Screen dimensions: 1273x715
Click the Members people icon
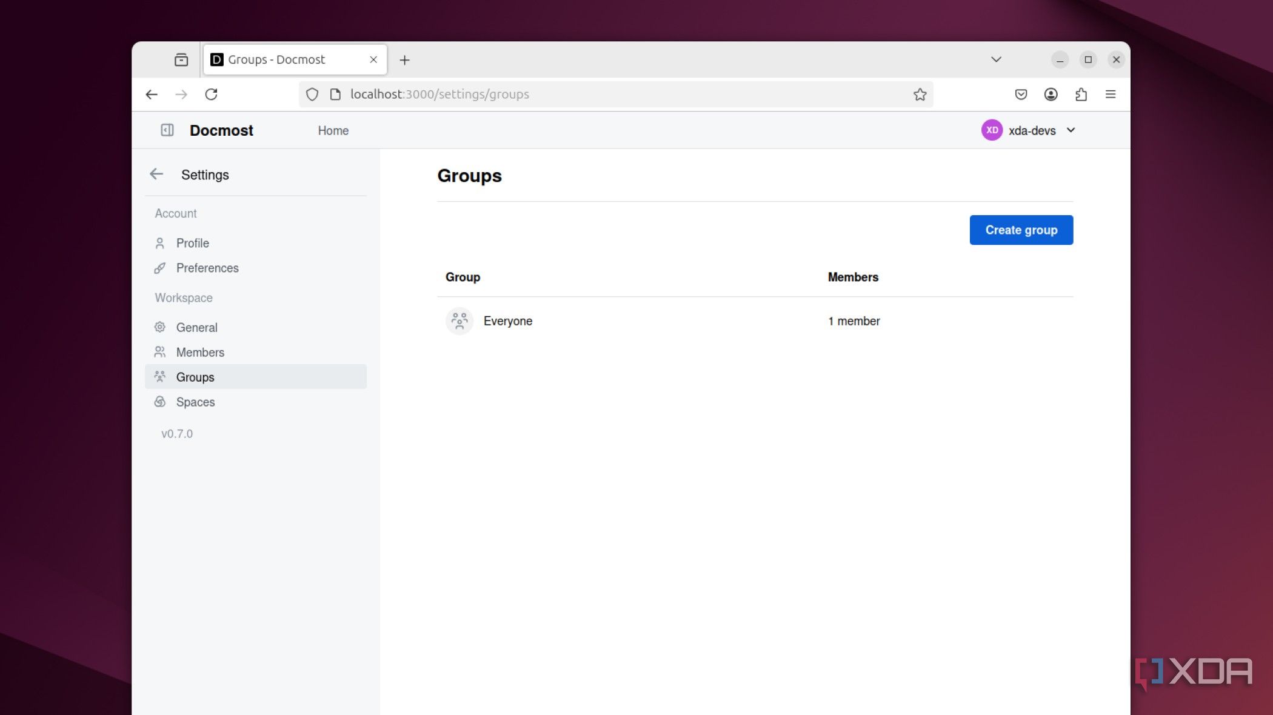160,352
